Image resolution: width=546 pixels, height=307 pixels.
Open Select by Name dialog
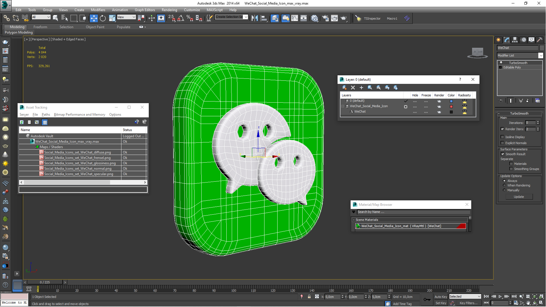click(65, 18)
